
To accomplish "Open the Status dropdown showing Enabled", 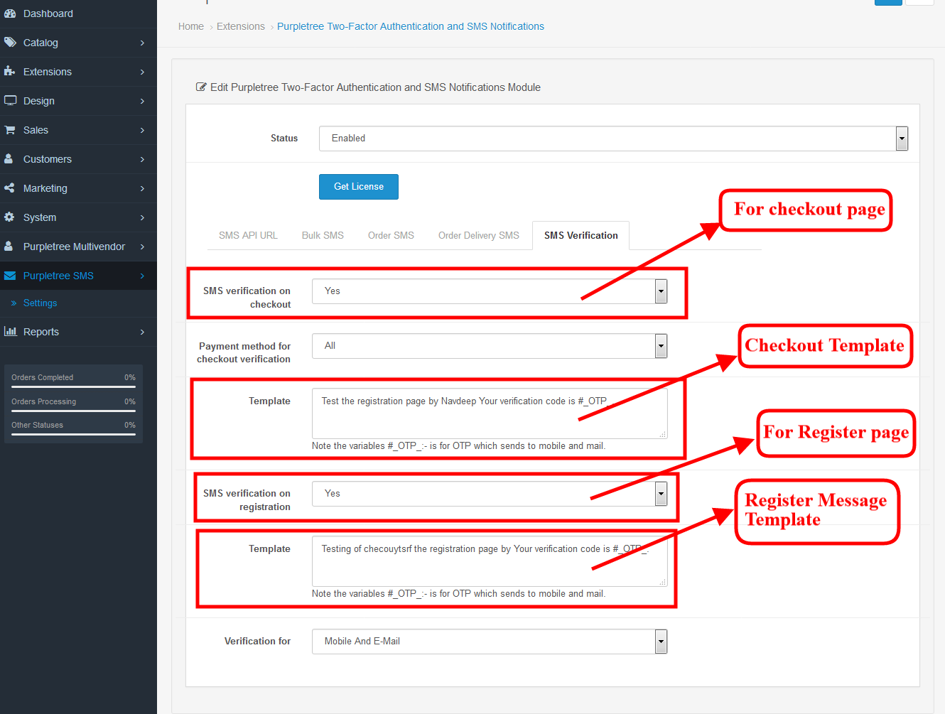I will pos(613,139).
